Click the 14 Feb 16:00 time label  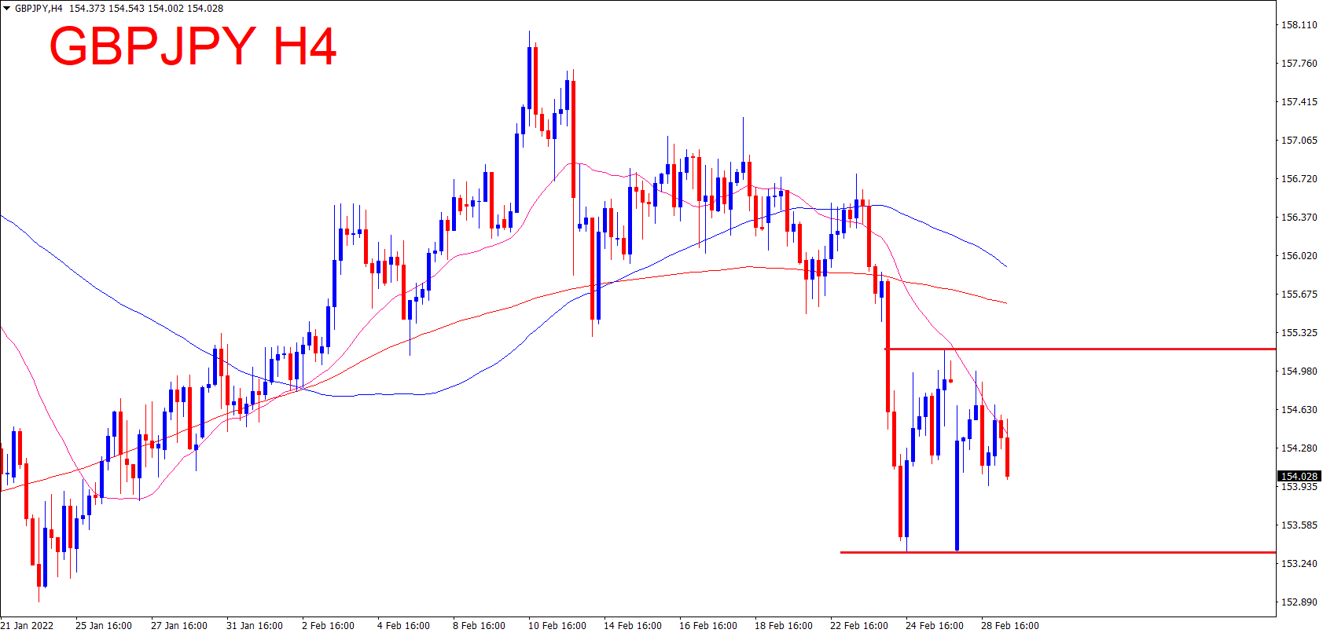point(633,626)
